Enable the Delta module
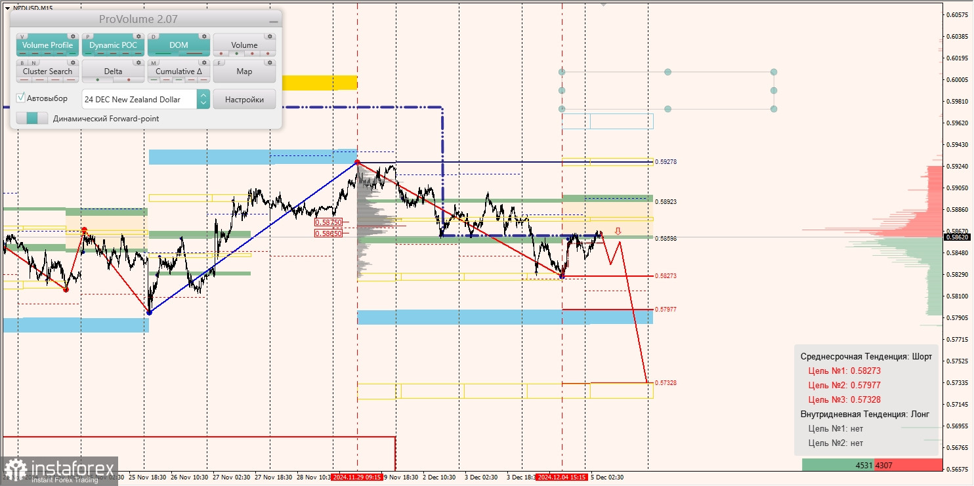 click(113, 71)
